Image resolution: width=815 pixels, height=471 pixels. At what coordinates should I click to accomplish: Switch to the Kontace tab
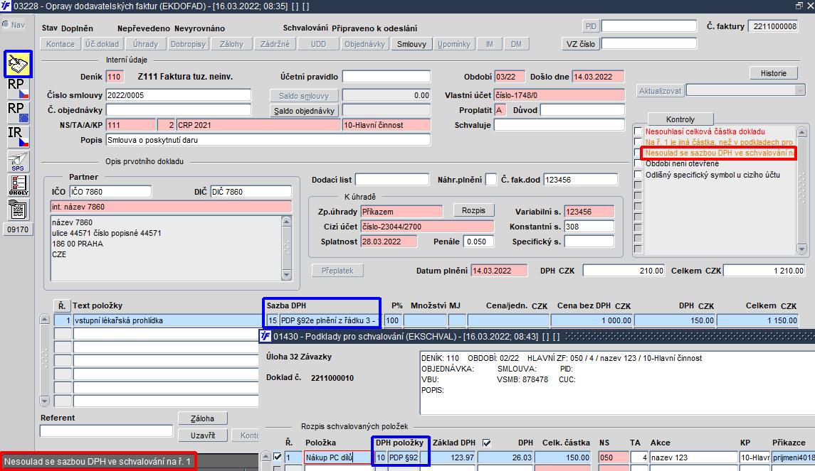[61, 44]
